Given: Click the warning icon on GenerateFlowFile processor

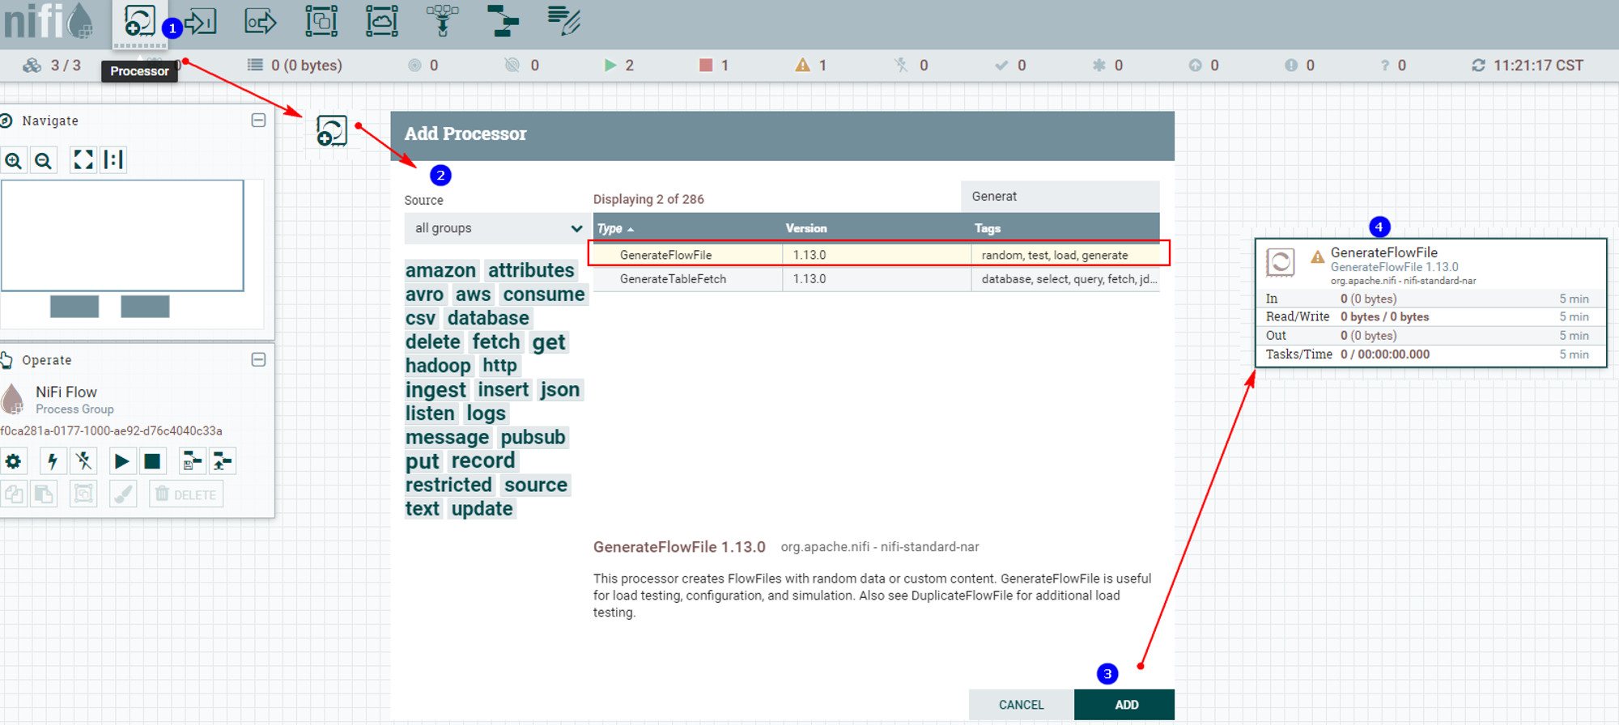Looking at the screenshot, I should tap(1317, 257).
